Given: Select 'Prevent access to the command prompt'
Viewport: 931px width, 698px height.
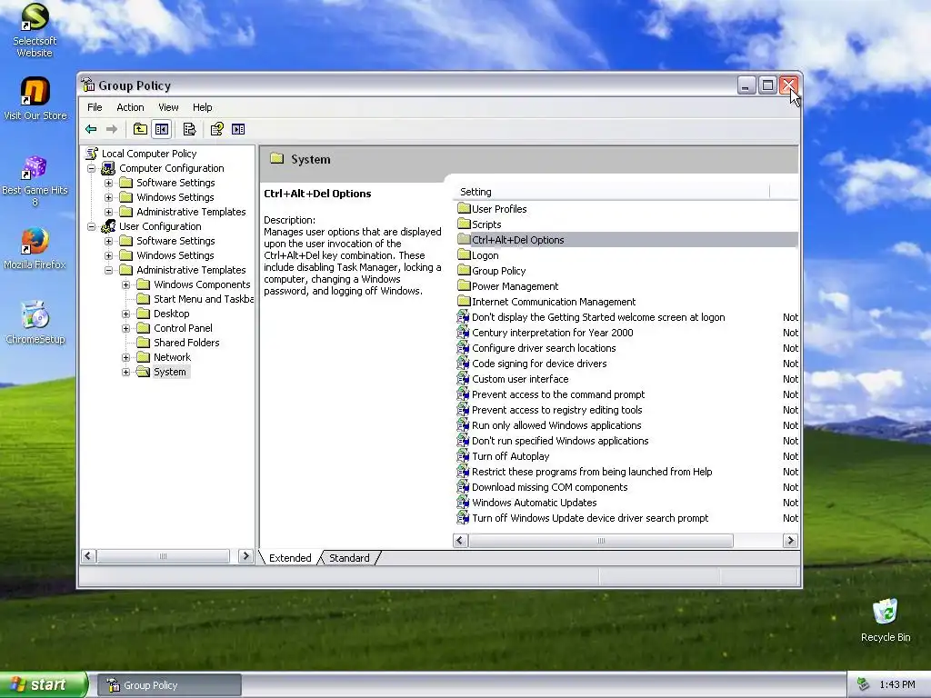Looking at the screenshot, I should point(558,394).
